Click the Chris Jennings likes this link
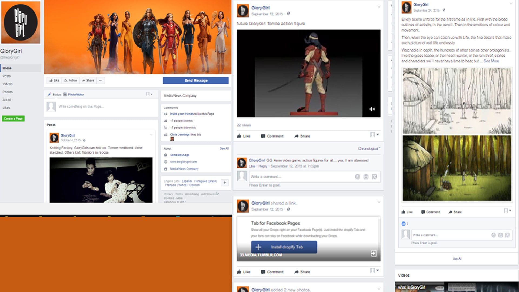Screen dimensions: 519x292 click(185, 135)
